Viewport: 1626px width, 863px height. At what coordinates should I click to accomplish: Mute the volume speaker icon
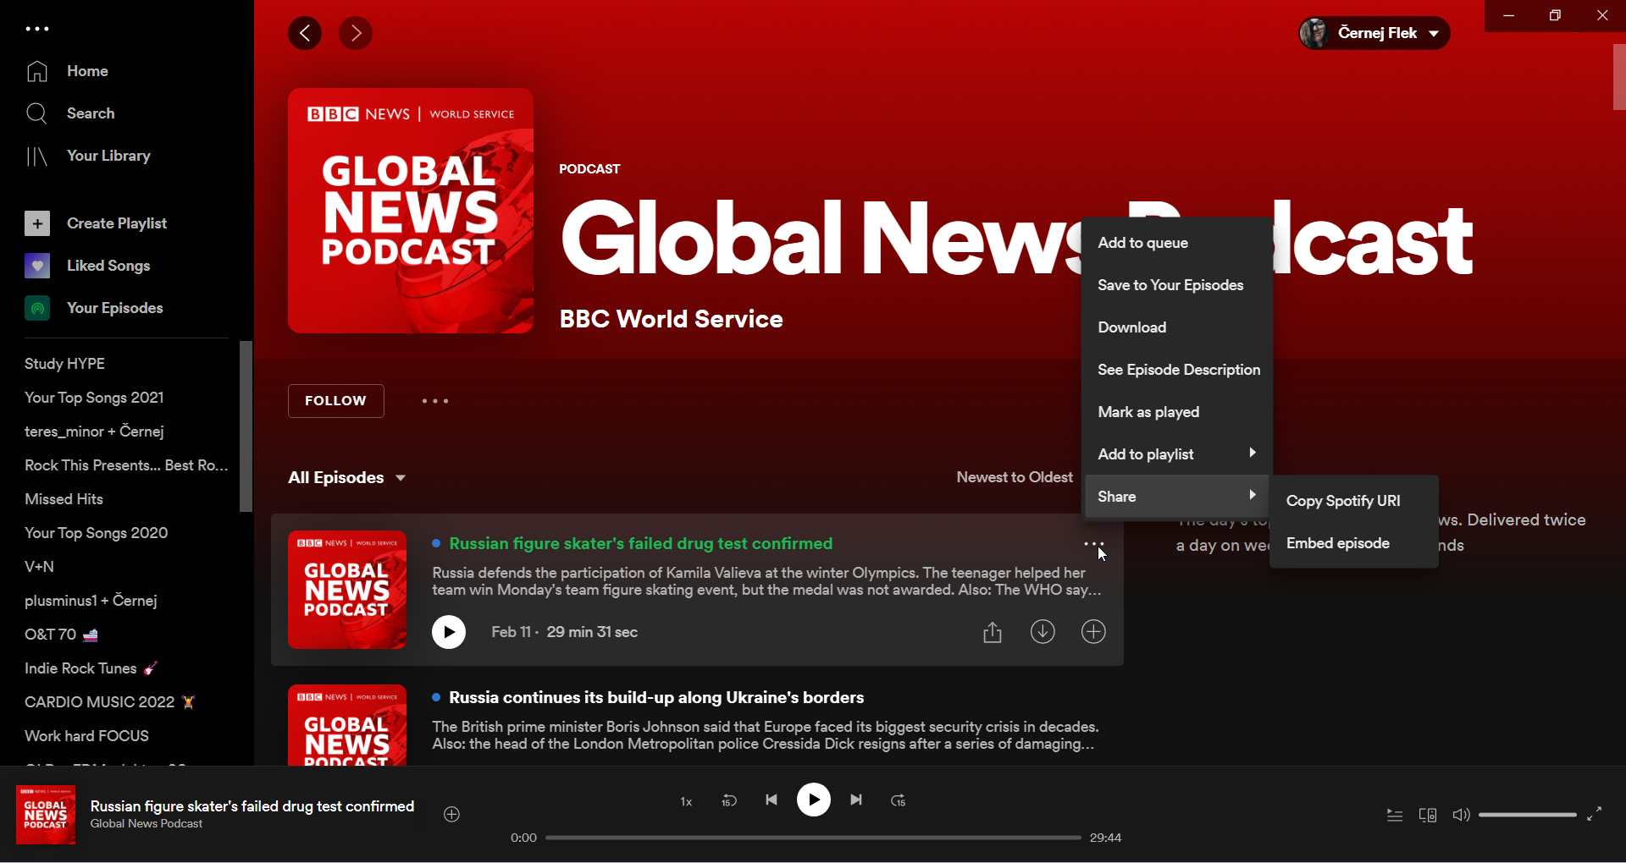1460,815
